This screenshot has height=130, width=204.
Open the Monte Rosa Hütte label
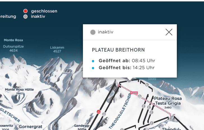click(19, 90)
